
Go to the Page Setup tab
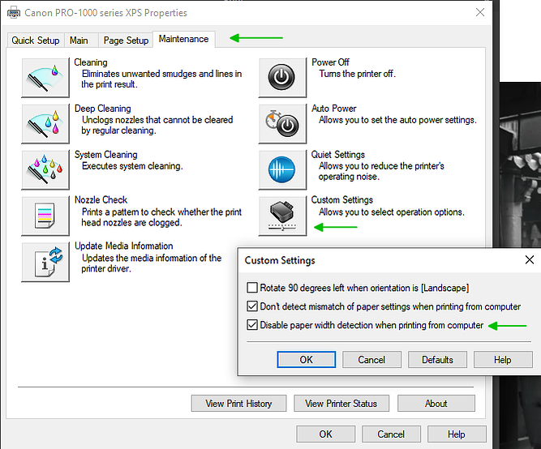126,41
